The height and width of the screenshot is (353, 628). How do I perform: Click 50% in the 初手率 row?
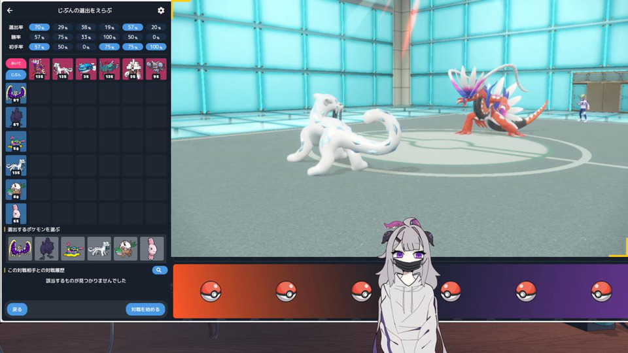point(63,47)
